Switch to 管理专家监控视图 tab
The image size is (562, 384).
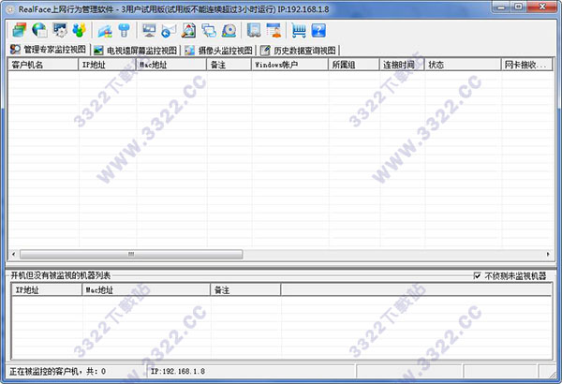pyautogui.click(x=48, y=50)
